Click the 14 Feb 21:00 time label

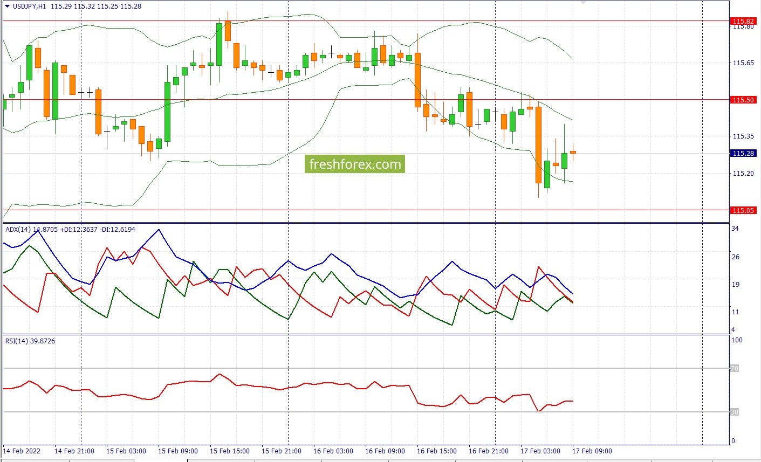[x=74, y=451]
